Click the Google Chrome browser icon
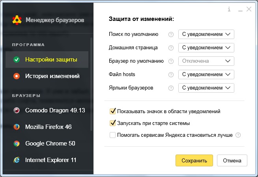The height and width of the screenshot is (177, 258). coord(17,143)
